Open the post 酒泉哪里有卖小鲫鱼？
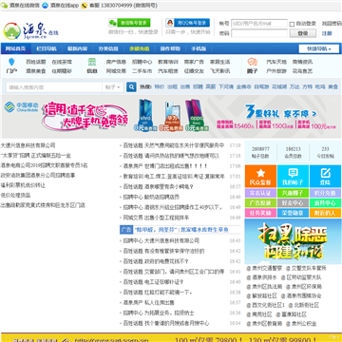 point(169,186)
